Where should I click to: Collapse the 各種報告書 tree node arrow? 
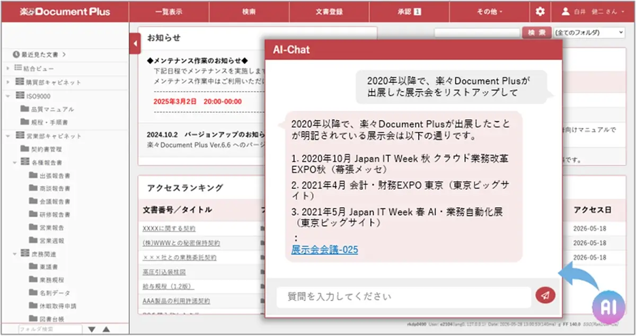click(x=15, y=162)
